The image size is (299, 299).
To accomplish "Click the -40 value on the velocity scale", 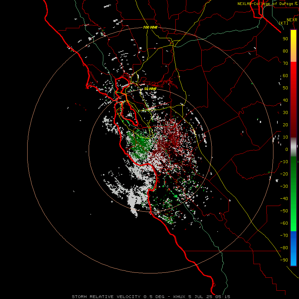I will (x=284, y=199).
